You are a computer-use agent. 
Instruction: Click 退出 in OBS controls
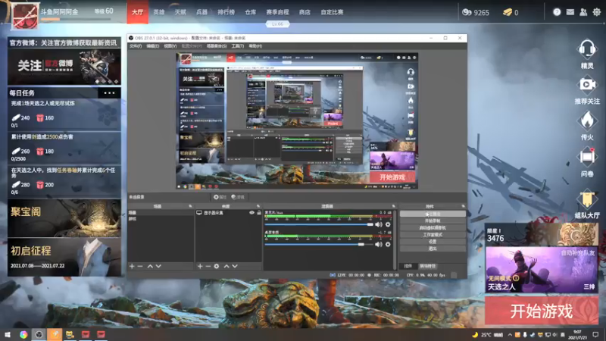433,249
